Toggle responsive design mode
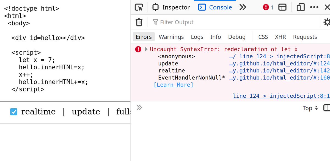The width and height of the screenshot is (330, 161). tap(301, 7)
